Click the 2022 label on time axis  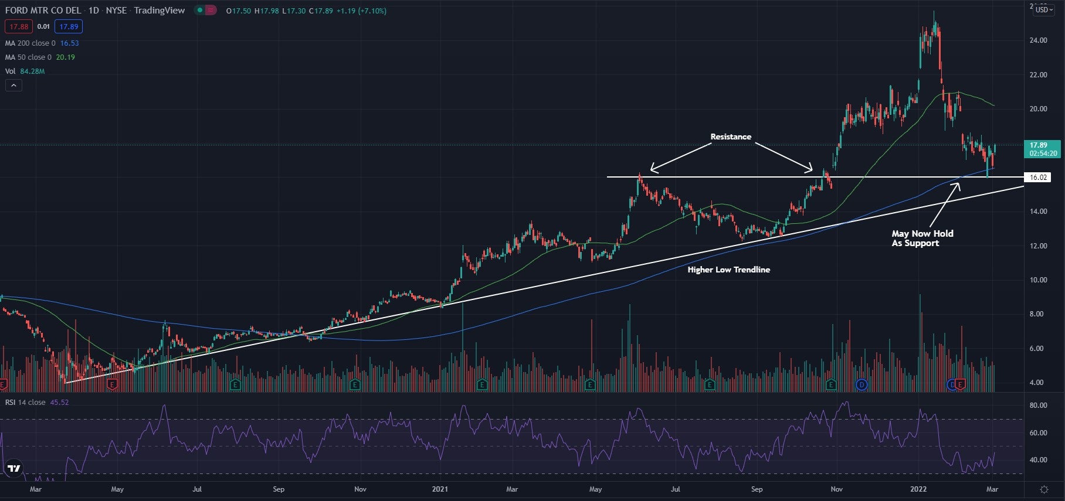(918, 489)
